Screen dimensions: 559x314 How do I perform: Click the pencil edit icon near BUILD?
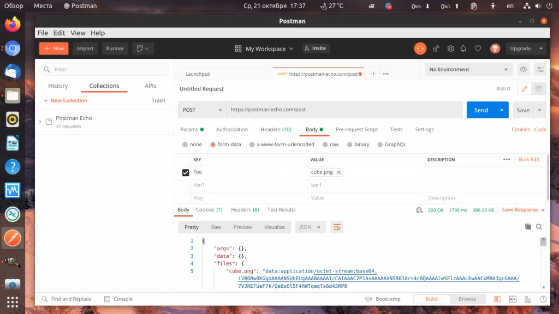pyautogui.click(x=525, y=89)
